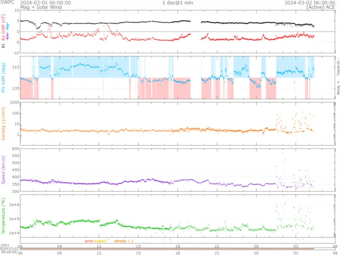Toggle the By legend label
The height and width of the screenshot is (255, 341).
click(8, 26)
